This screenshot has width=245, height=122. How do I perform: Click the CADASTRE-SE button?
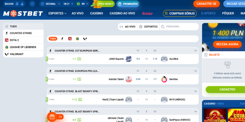coord(206,4)
